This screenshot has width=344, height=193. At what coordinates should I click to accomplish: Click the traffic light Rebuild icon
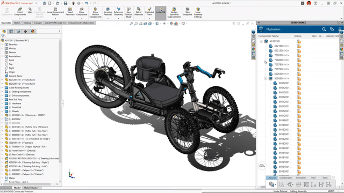(x=74, y=3)
